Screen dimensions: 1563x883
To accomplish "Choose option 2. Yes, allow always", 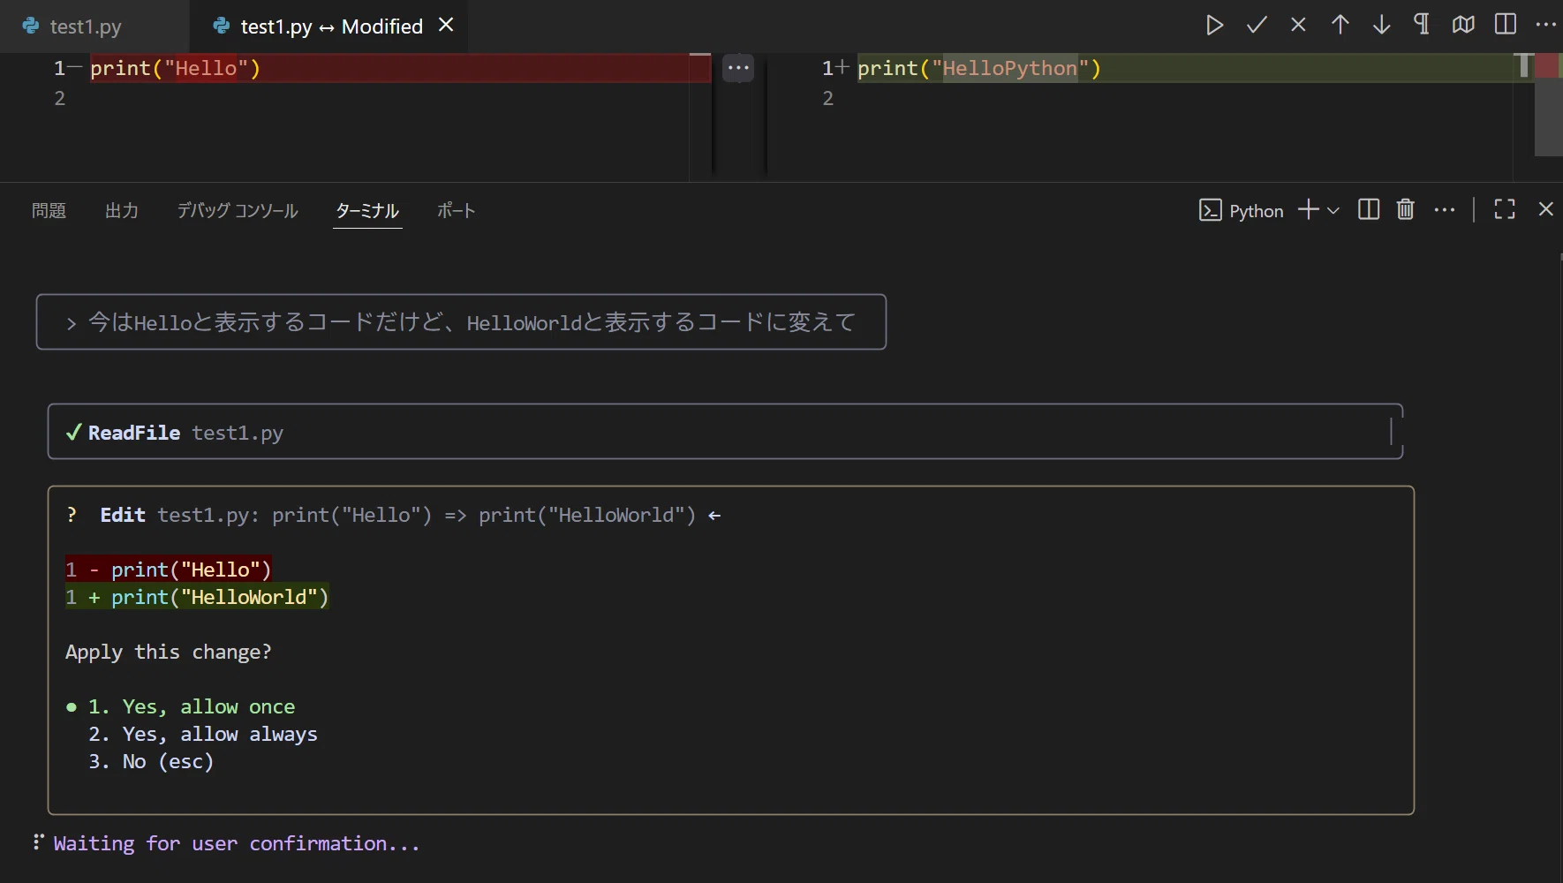I will (202, 734).
